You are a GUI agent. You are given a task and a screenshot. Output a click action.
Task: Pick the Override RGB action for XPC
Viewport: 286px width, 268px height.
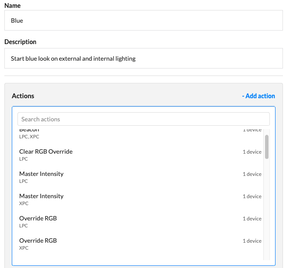pyautogui.click(x=141, y=244)
